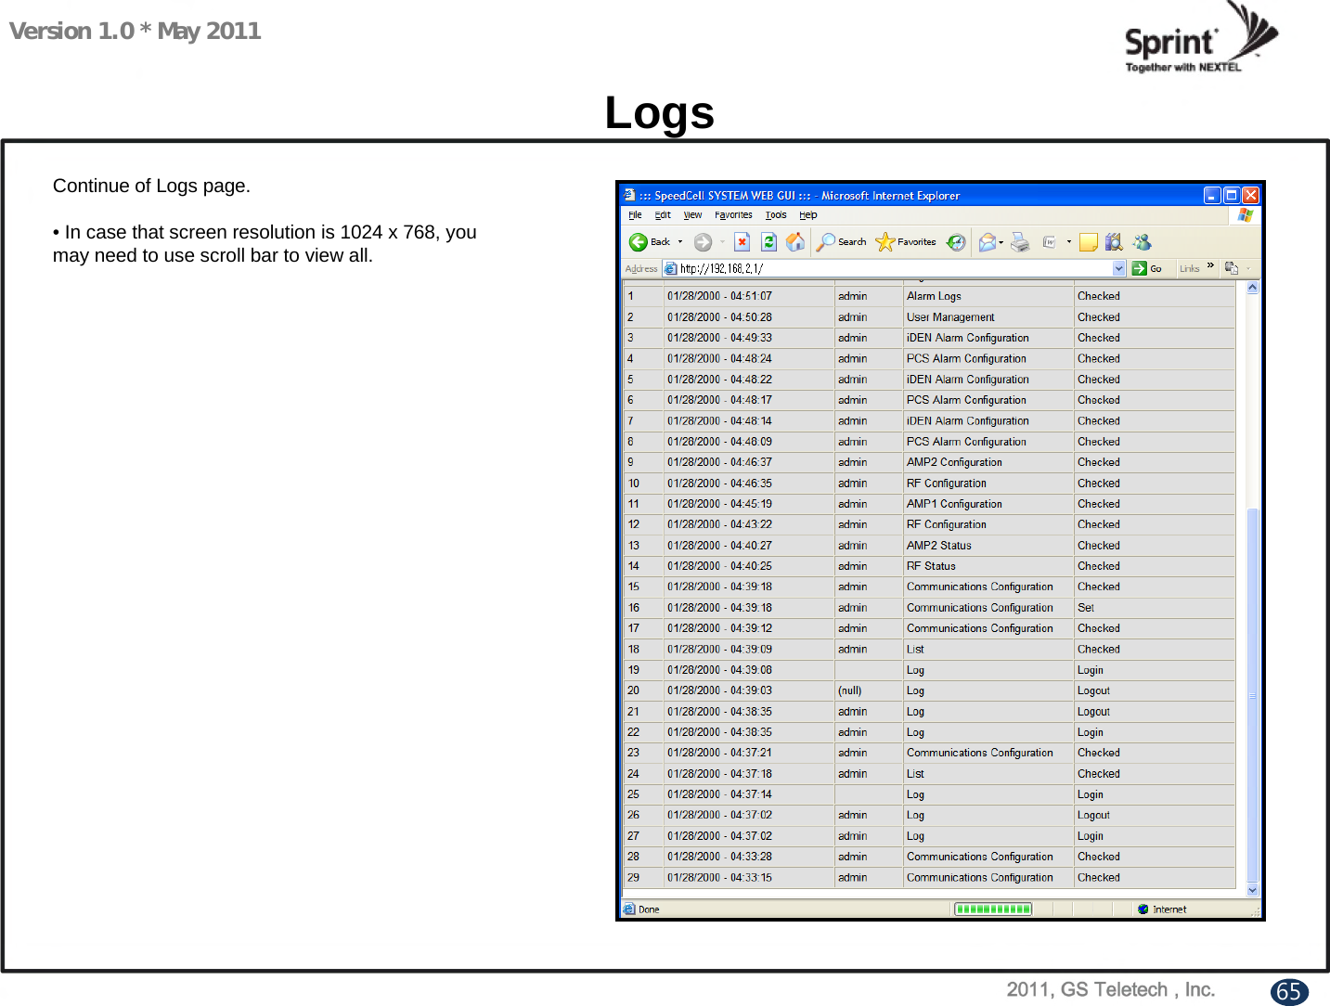Open the Back button history dropdown arrow
Image resolution: width=1330 pixels, height=1006 pixels.
tap(680, 242)
